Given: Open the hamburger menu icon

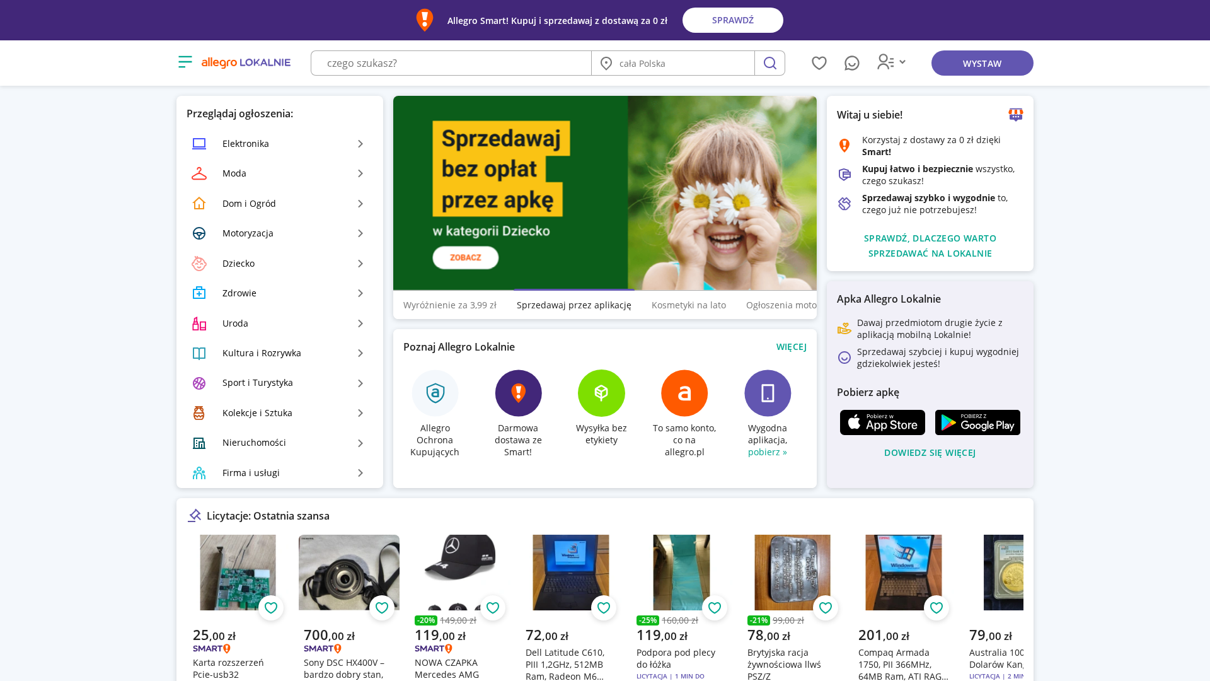Looking at the screenshot, I should click(185, 62).
